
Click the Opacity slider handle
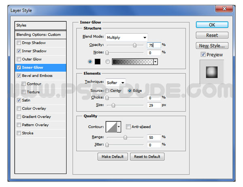(x=135, y=45)
